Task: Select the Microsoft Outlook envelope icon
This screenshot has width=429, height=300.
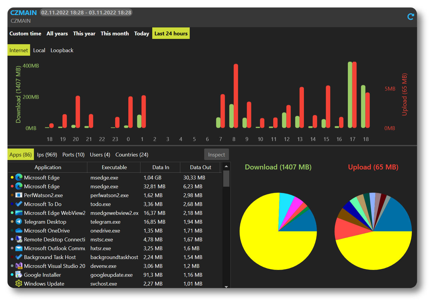Action: [19, 248]
